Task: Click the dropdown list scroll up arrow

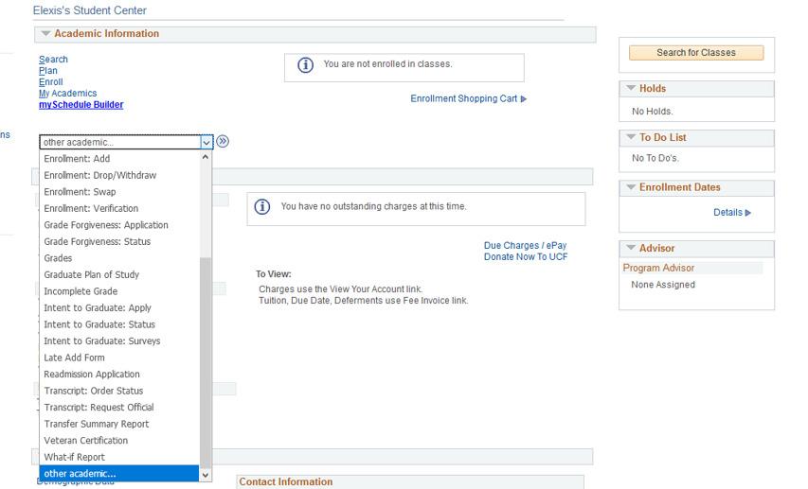Action: coord(206,157)
